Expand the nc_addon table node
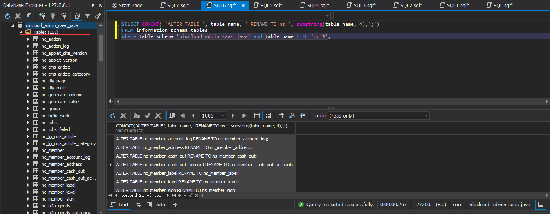 pyautogui.click(x=28, y=39)
